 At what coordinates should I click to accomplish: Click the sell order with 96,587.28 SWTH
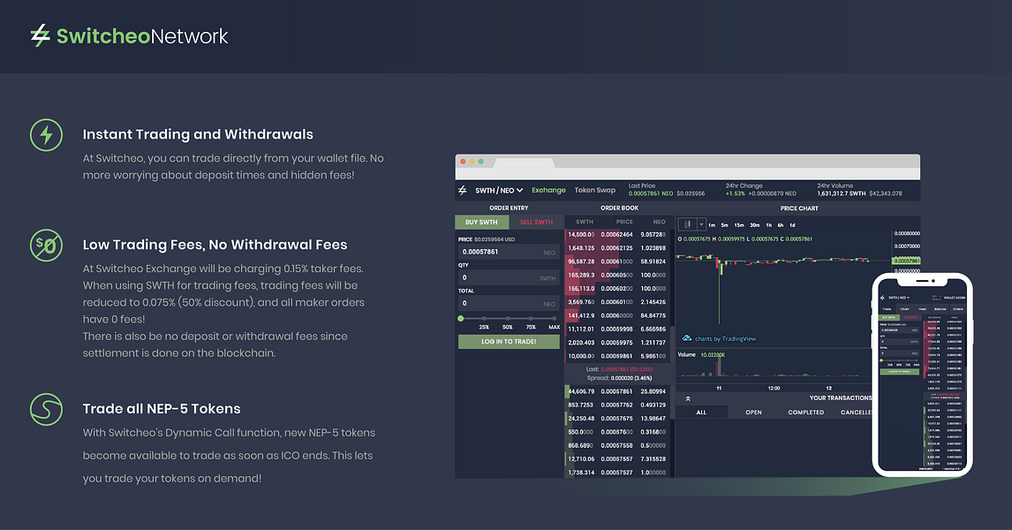tap(617, 261)
